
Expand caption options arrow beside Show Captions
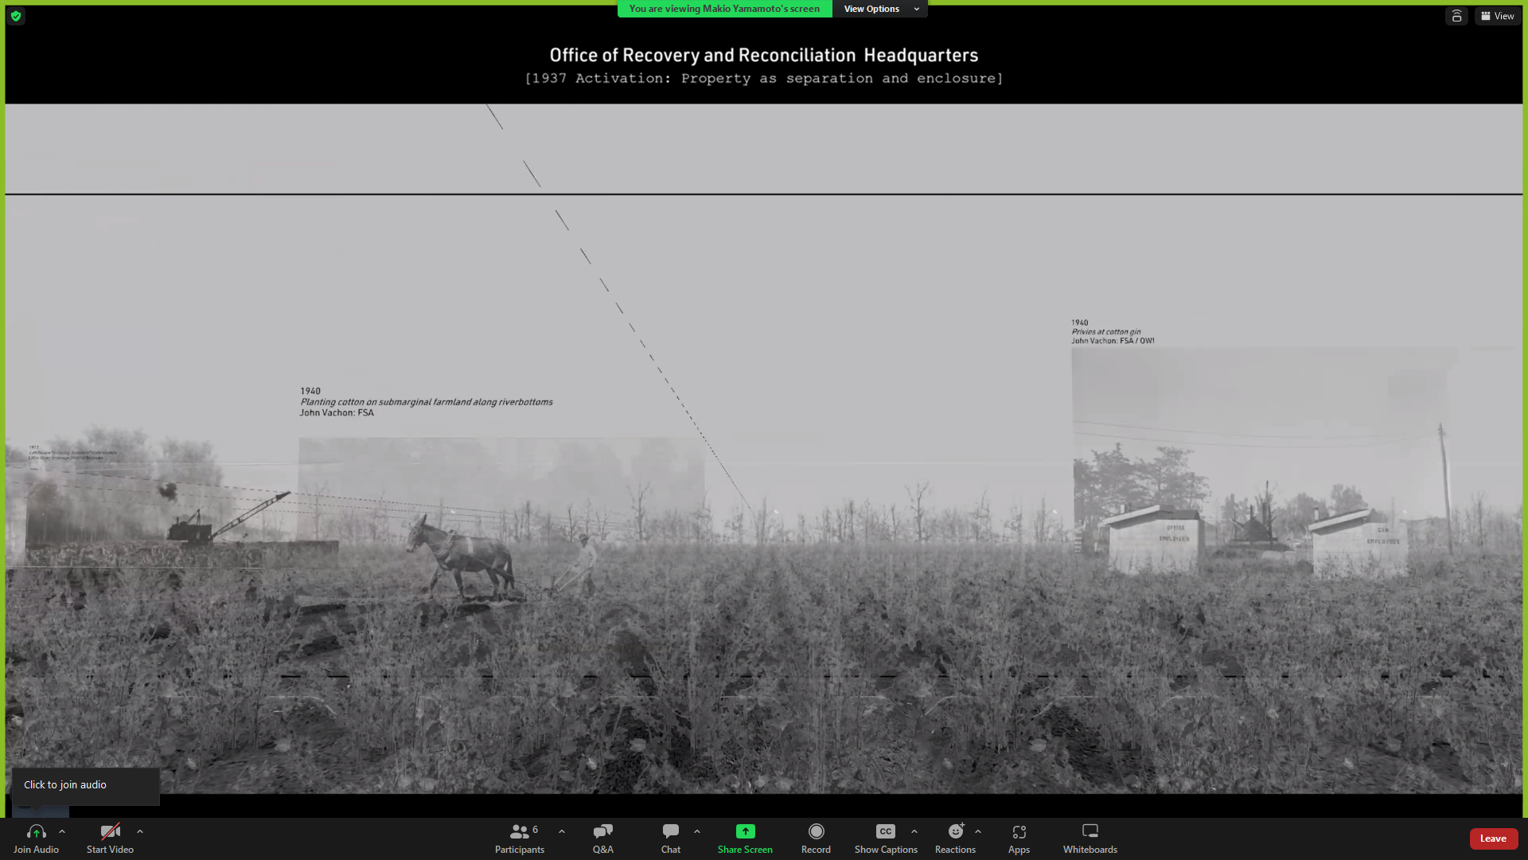pyautogui.click(x=914, y=831)
